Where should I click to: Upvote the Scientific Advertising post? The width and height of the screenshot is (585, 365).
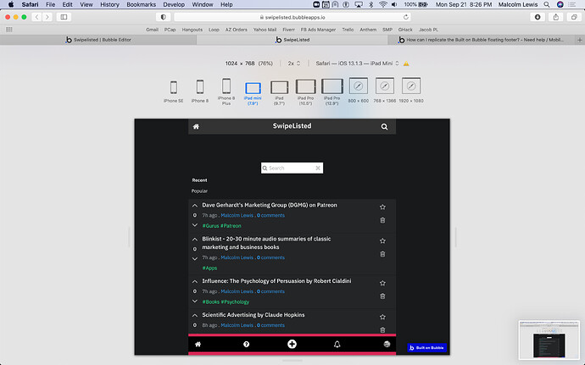(x=195, y=315)
